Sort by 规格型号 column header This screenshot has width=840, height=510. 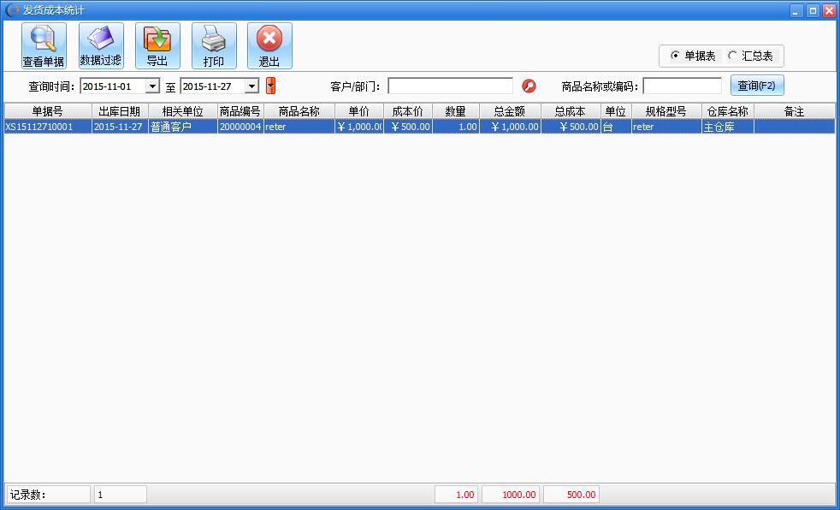pos(666,111)
